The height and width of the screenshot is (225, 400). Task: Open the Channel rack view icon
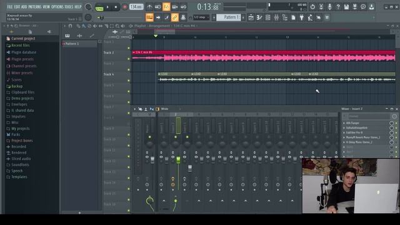[268, 17]
